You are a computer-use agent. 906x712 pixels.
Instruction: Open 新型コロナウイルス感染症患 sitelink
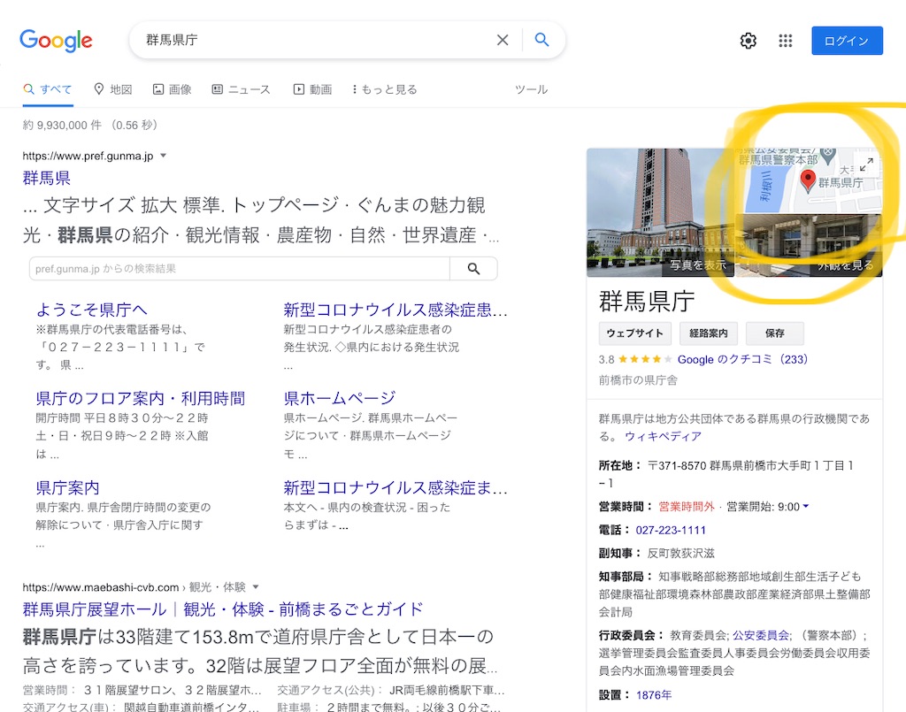tap(395, 310)
